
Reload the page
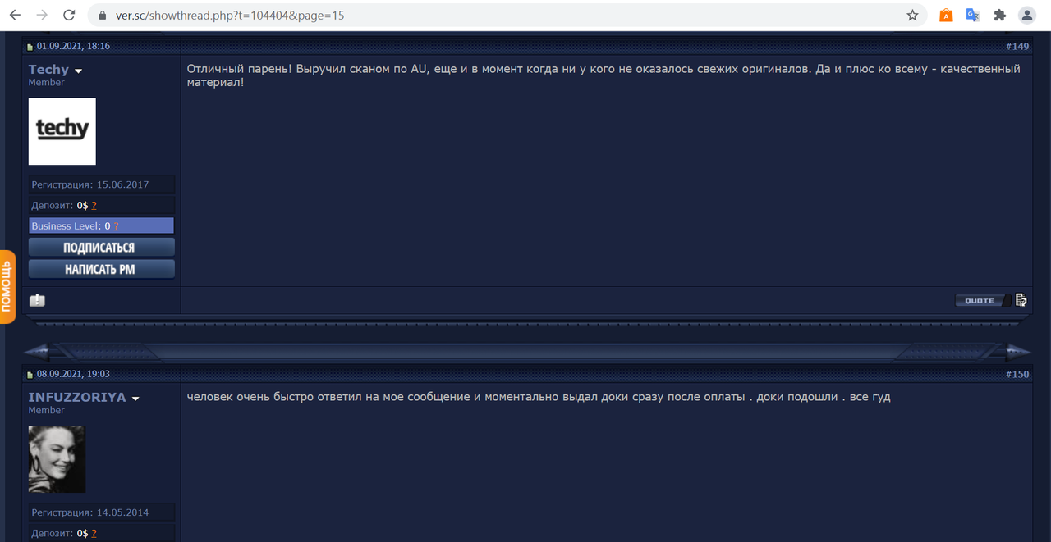69,15
